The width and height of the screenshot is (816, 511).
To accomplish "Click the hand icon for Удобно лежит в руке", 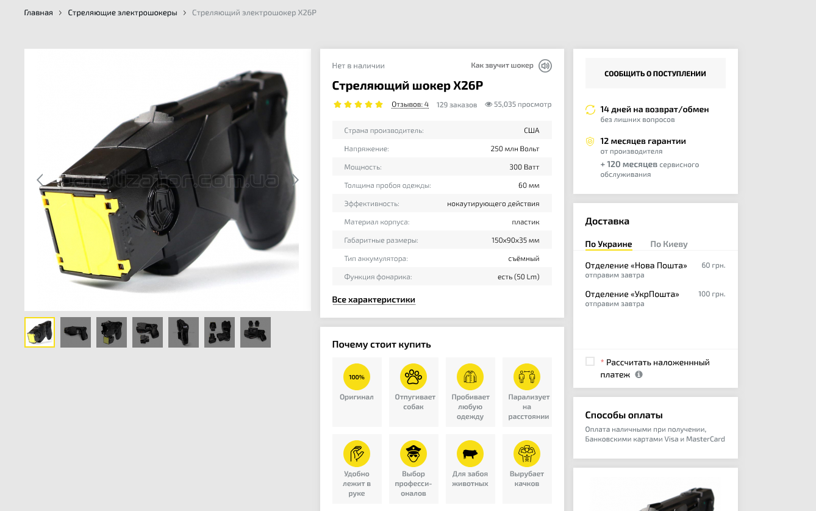I will pyautogui.click(x=357, y=454).
